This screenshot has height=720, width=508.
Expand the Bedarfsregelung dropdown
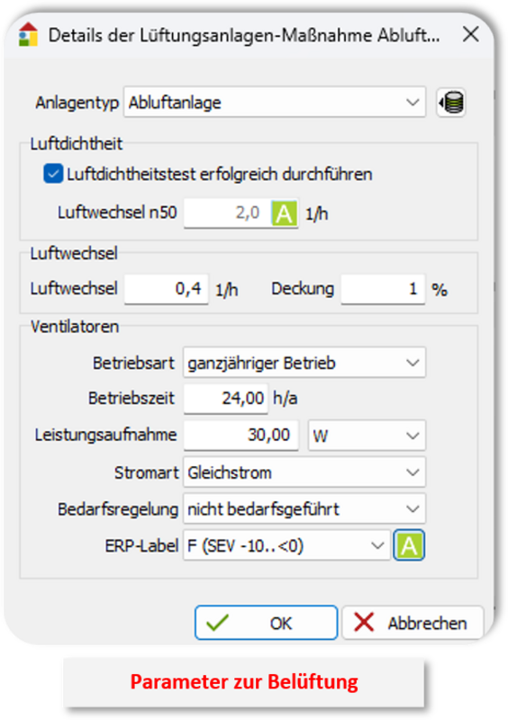pos(304,508)
